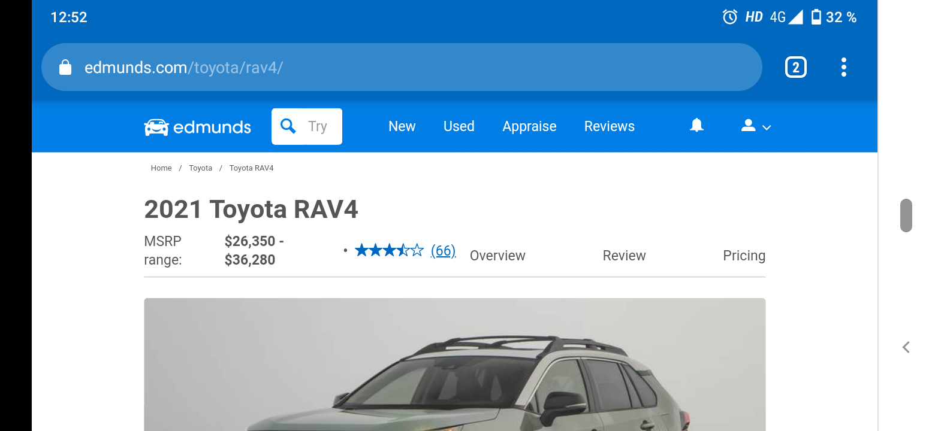Tap the battery status icon
935x431 pixels.
[816, 17]
